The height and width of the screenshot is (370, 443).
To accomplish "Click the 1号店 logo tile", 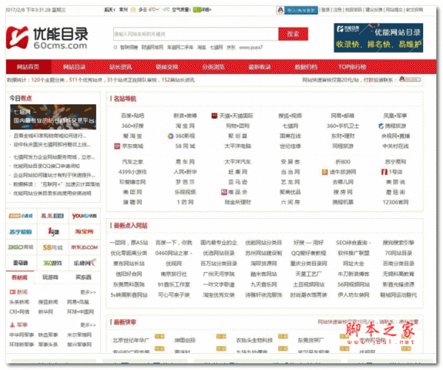I will 53,232.
